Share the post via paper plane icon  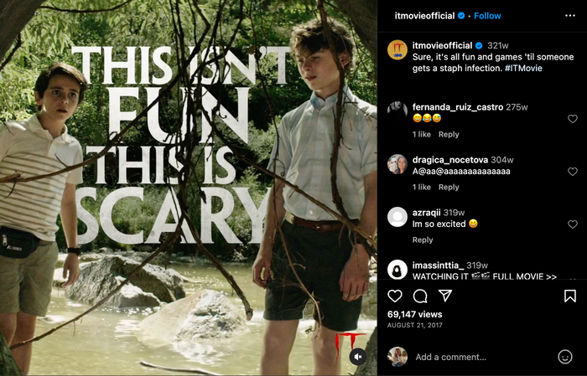coord(445,296)
